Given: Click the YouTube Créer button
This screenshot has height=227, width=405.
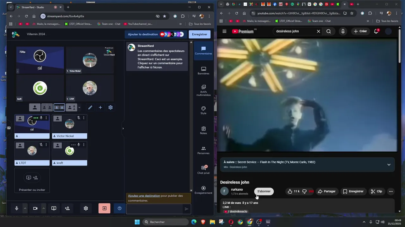Looking at the screenshot, I should [360, 31].
